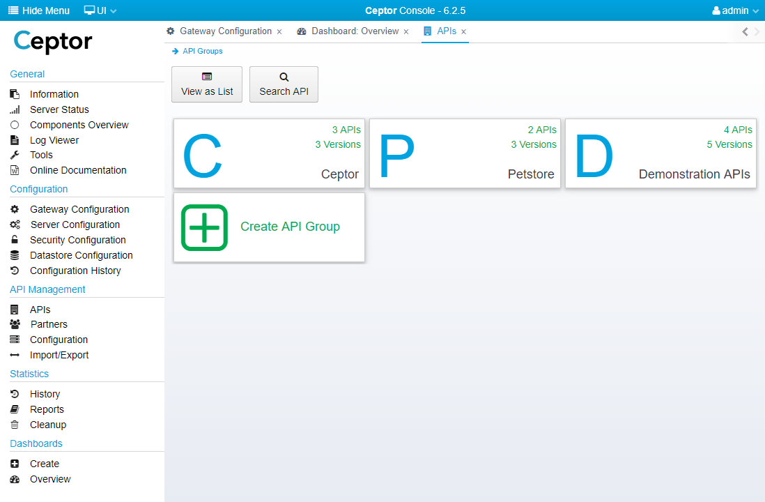Click the API Management section heading

pyautogui.click(x=47, y=289)
